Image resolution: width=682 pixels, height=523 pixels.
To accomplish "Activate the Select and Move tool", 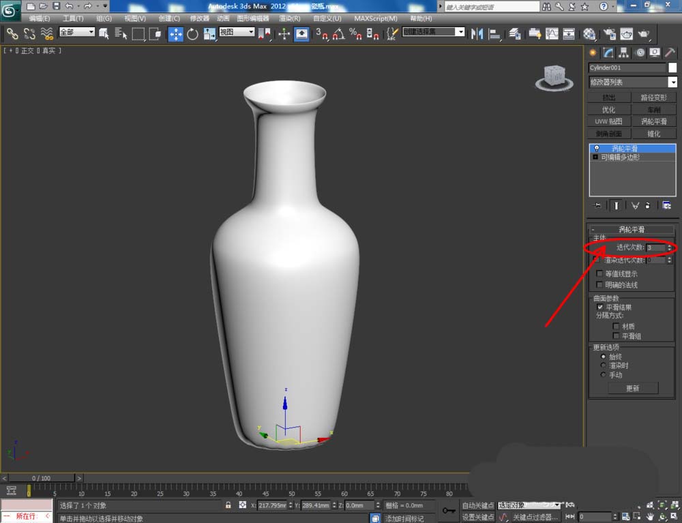I will coord(175,33).
